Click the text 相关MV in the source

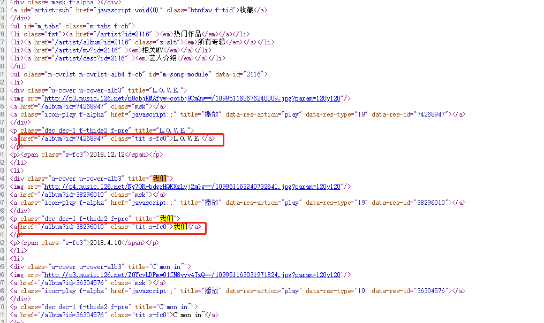point(153,50)
